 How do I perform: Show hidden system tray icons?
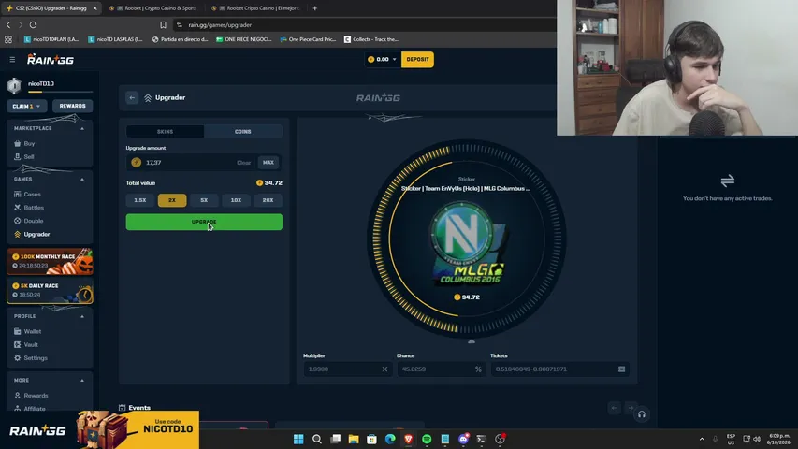pos(702,439)
